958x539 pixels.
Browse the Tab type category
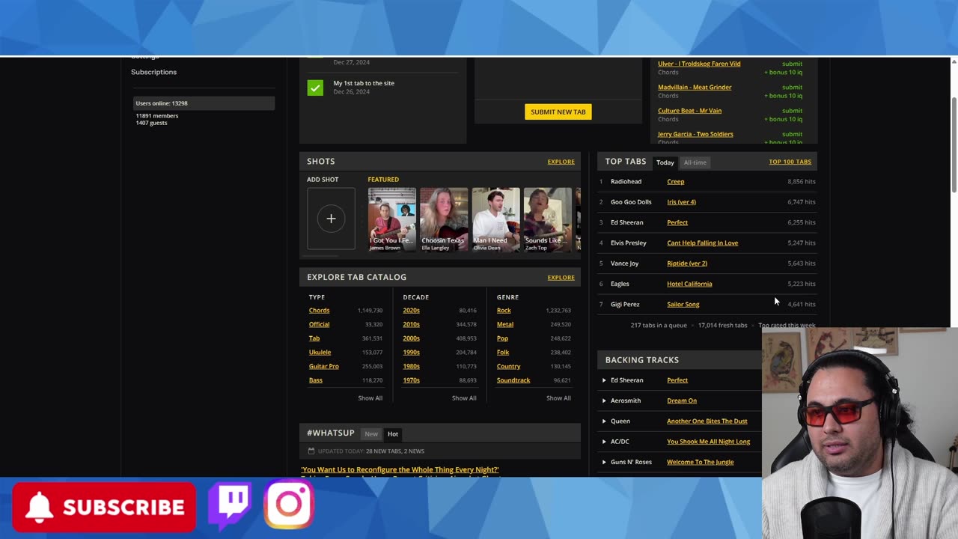pos(314,338)
